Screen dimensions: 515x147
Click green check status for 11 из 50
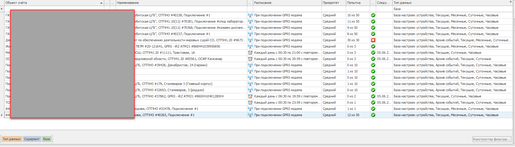(x=373, y=21)
